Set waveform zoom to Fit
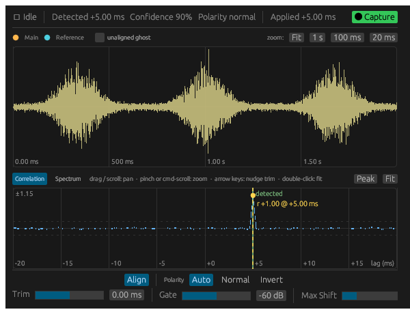Screen dimensions: 410x314 297,38
